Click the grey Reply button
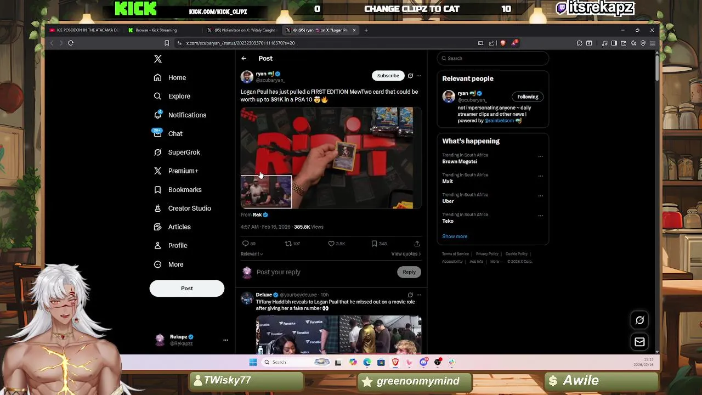Image resolution: width=702 pixels, height=395 pixels. point(409,272)
